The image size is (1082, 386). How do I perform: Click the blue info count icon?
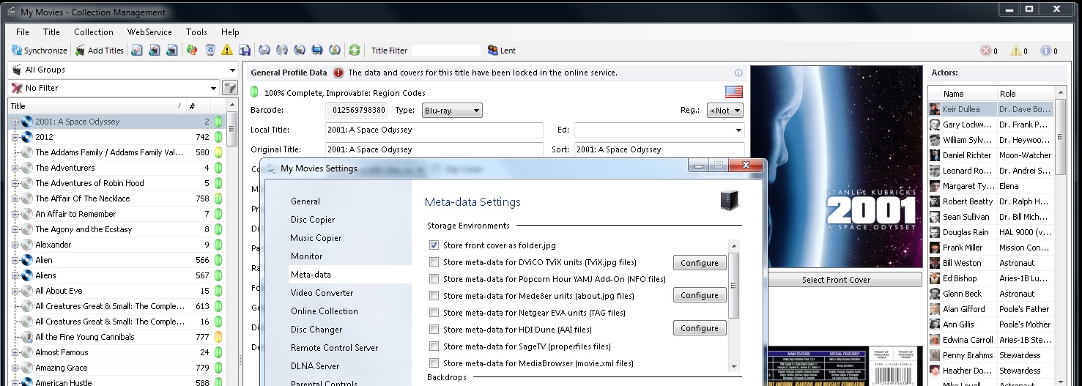1045,51
